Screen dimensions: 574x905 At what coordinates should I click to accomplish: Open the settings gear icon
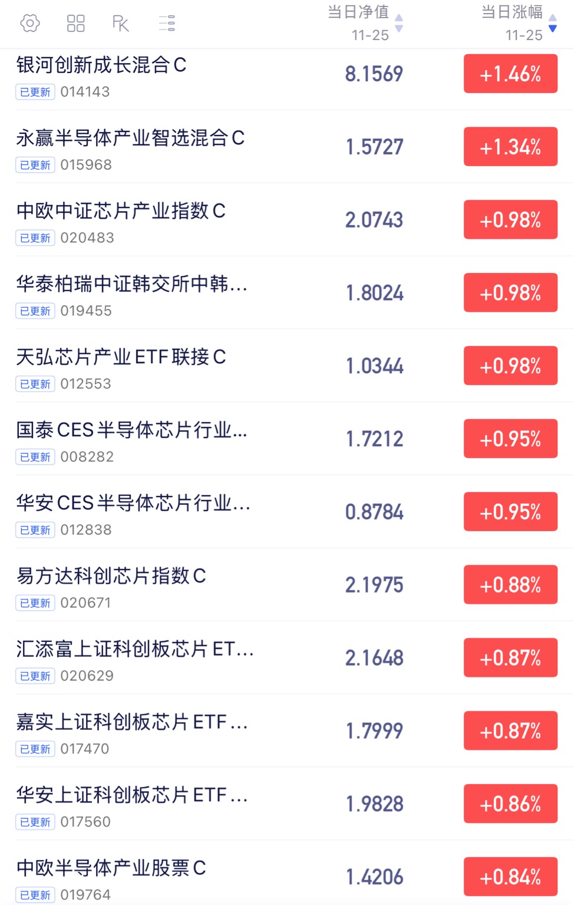click(30, 24)
